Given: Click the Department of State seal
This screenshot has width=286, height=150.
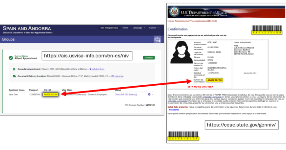Looking at the screenshot, I should (174, 11).
